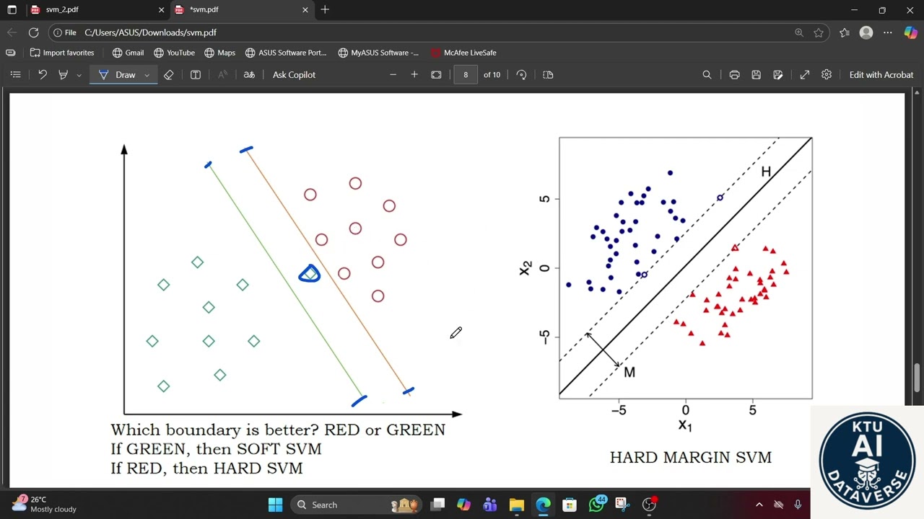The height and width of the screenshot is (519, 924).
Task: Open the Gmail bookmark
Action: click(128, 53)
